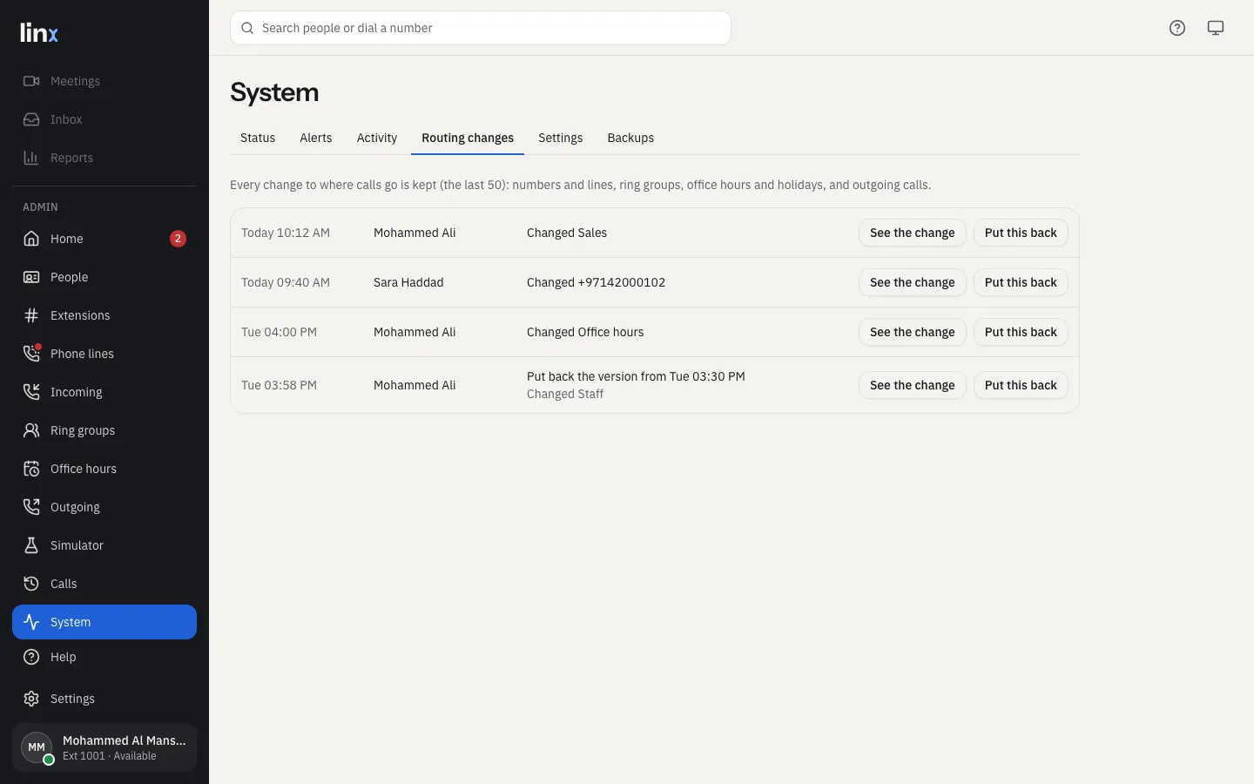Select the Routing changes tab
The image size is (1254, 784).
click(468, 138)
